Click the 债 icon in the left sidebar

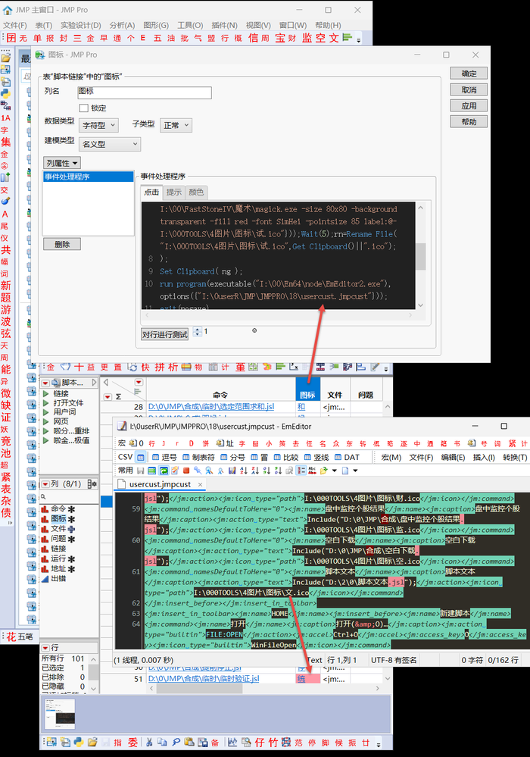(5, 512)
